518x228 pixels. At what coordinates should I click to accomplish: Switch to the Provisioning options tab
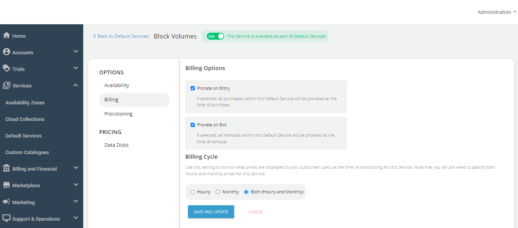pos(118,113)
